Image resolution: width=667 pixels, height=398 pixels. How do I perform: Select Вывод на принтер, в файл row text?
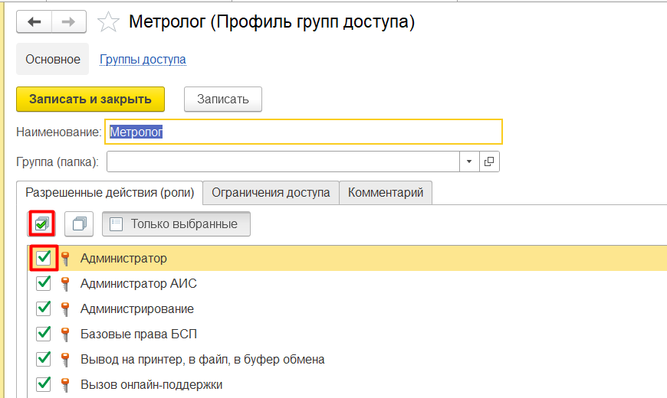coord(202,359)
